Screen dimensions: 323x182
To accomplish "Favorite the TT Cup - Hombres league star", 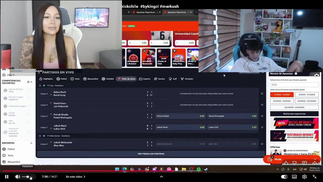I will pos(40,85).
